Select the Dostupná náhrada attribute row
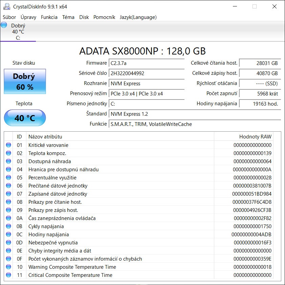 (x=139, y=161)
